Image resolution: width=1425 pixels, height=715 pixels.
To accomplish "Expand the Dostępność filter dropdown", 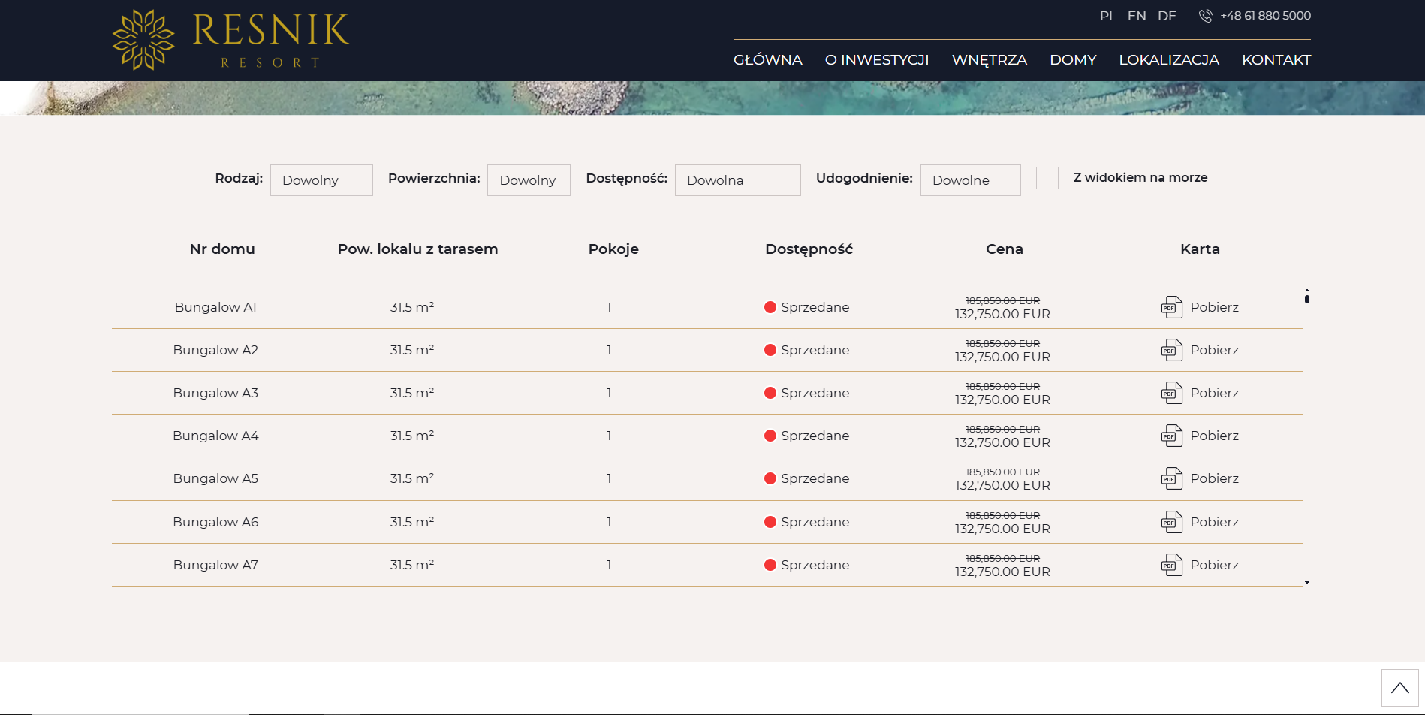I will (738, 180).
